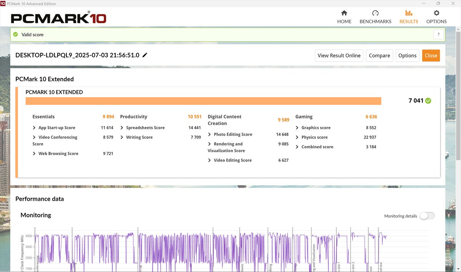Click the Results bar chart icon
Viewport: 461px width, 272px height.
(x=409, y=13)
